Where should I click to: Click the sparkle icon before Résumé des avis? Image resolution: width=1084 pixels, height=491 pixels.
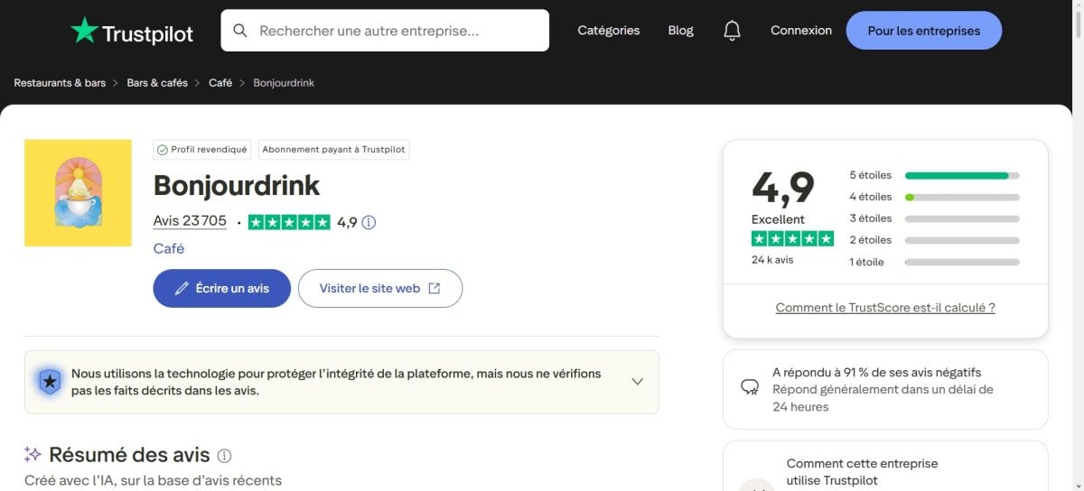click(x=33, y=455)
